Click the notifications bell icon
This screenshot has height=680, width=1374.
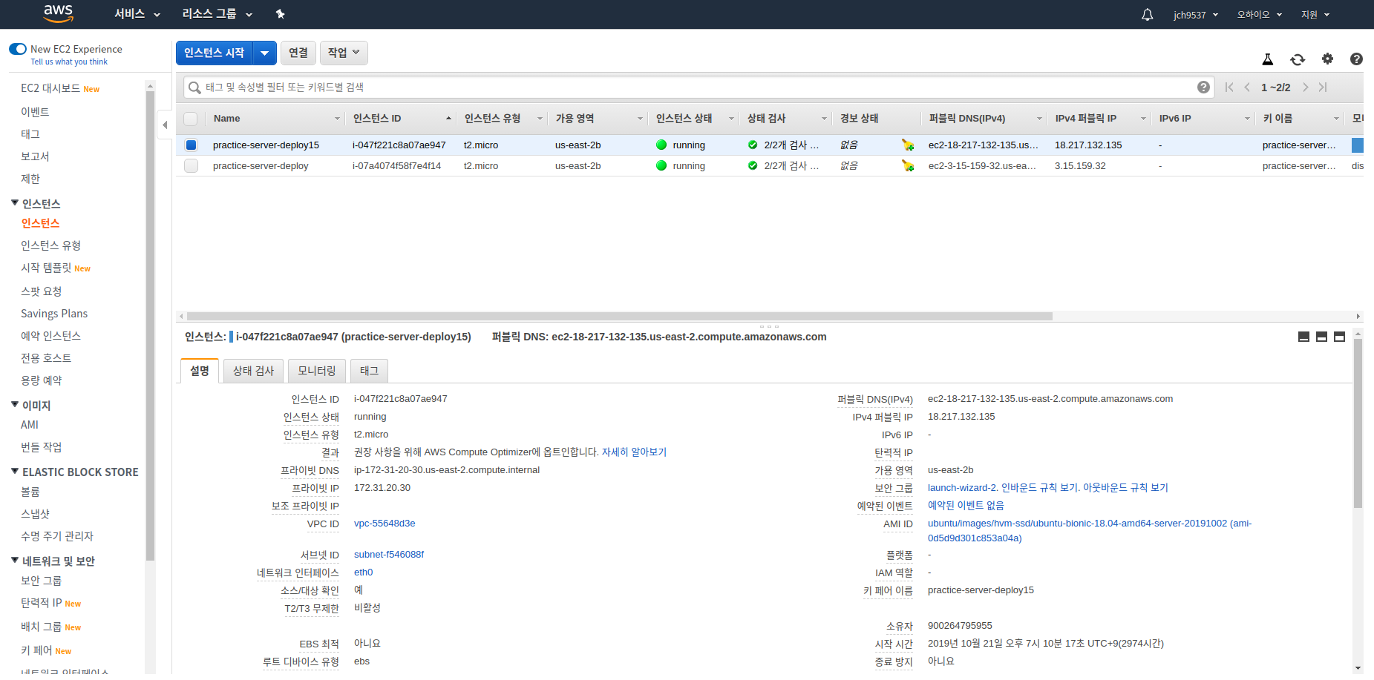pos(1147,14)
